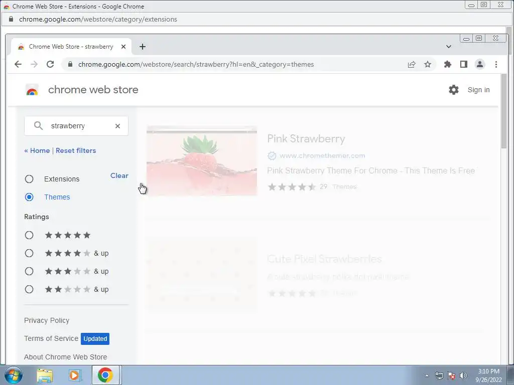Open the Extensions puzzle icon

pyautogui.click(x=447, y=65)
